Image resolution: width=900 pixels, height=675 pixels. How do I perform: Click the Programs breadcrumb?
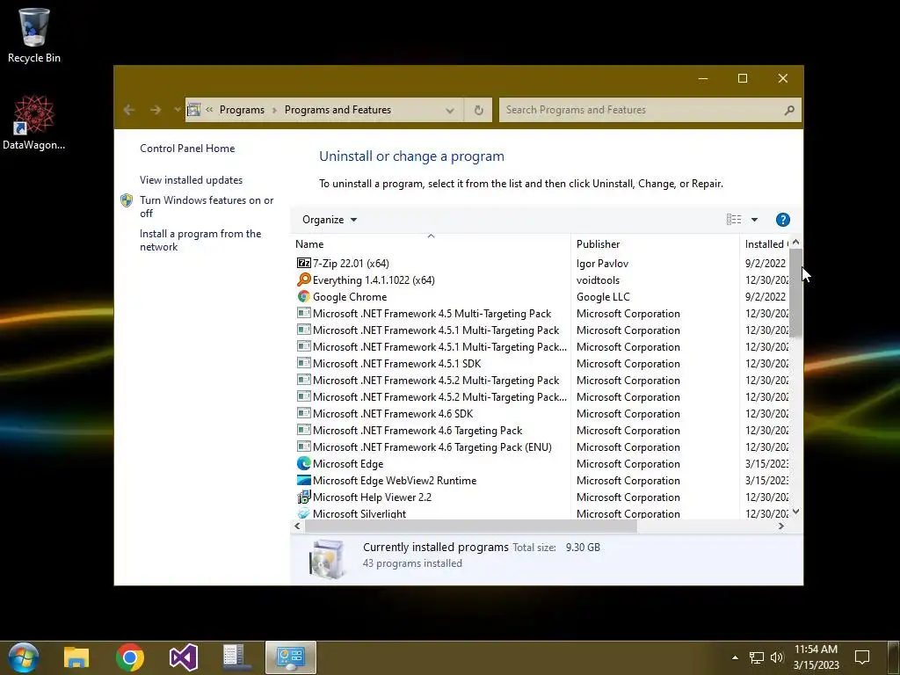pos(242,110)
